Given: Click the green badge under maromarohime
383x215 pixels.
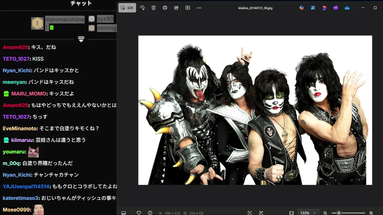Looking at the screenshot, I should pos(51,27).
